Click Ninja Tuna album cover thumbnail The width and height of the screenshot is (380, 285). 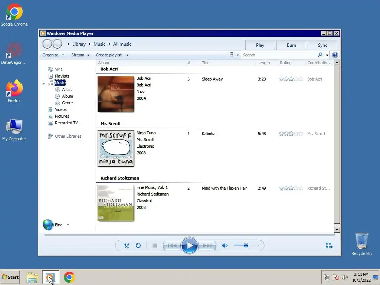116,148
